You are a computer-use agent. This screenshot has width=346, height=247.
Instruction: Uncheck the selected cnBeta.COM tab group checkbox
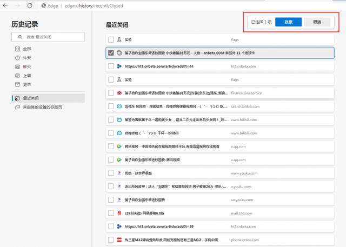[111, 53]
